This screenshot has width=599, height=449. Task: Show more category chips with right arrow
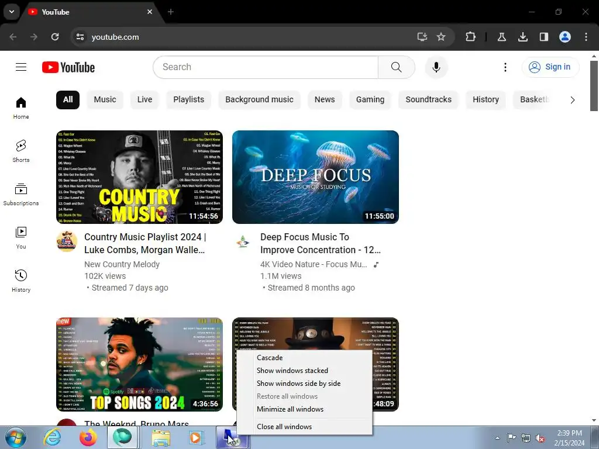pos(572,100)
